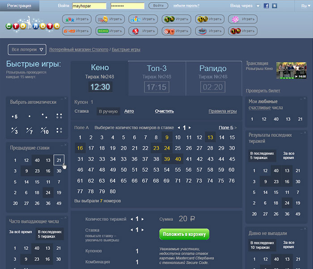Image resolution: width=313 pixels, height=269 pixels.
Task: Switch bet mode to Авто
Action: coord(129,111)
